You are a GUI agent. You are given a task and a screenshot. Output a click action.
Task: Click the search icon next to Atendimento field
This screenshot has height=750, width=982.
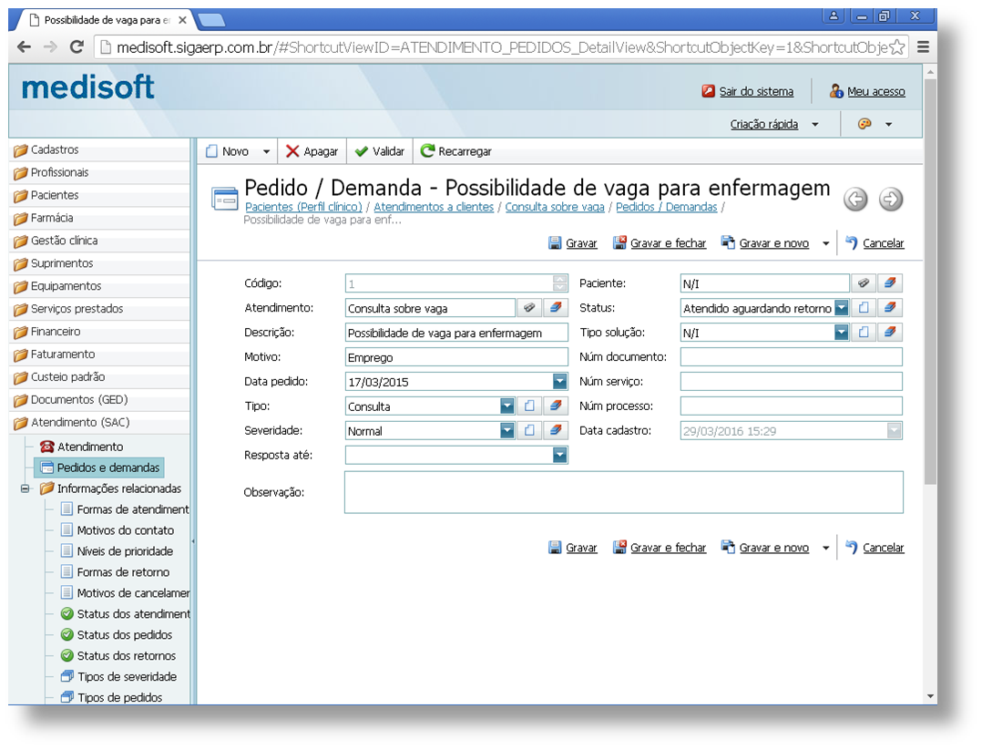tap(529, 308)
